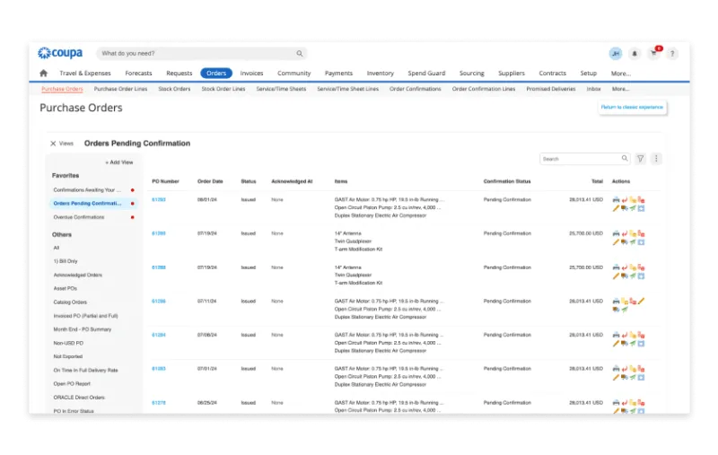The height and width of the screenshot is (455, 718).
Task: Open the Spend Guard menu
Action: click(x=426, y=74)
